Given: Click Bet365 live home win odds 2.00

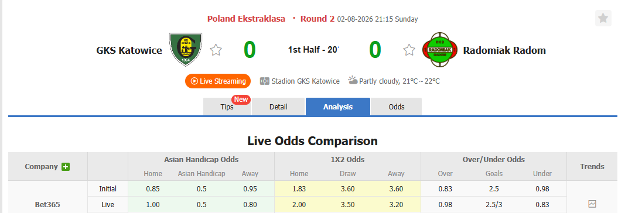Looking at the screenshot, I should coord(299,204).
